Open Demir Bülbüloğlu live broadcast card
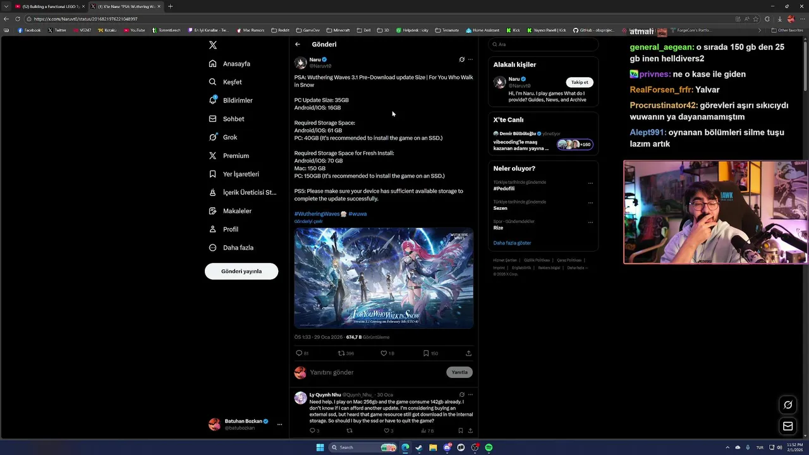The width and height of the screenshot is (809, 455). point(543,142)
